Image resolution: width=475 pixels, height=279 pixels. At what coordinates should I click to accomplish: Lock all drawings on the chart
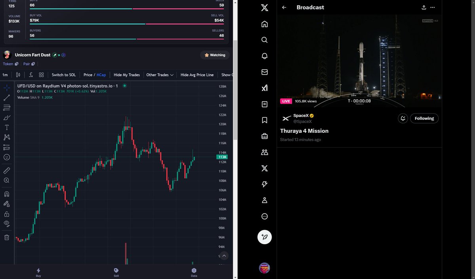pyautogui.click(x=6, y=213)
